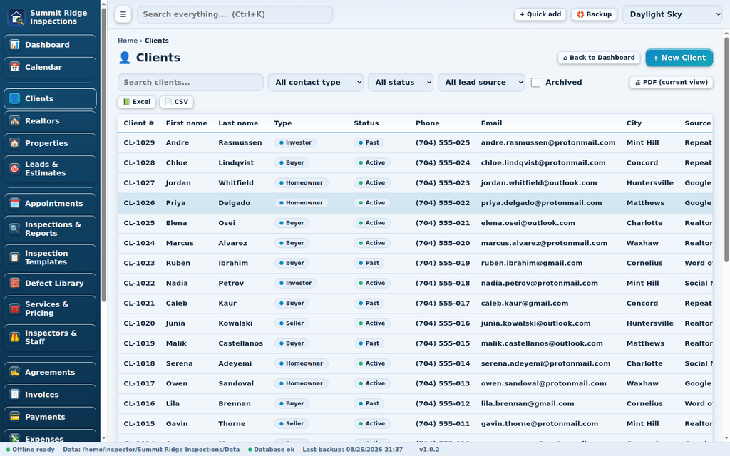Sort table by Email column header
The width and height of the screenshot is (730, 456).
click(x=491, y=123)
